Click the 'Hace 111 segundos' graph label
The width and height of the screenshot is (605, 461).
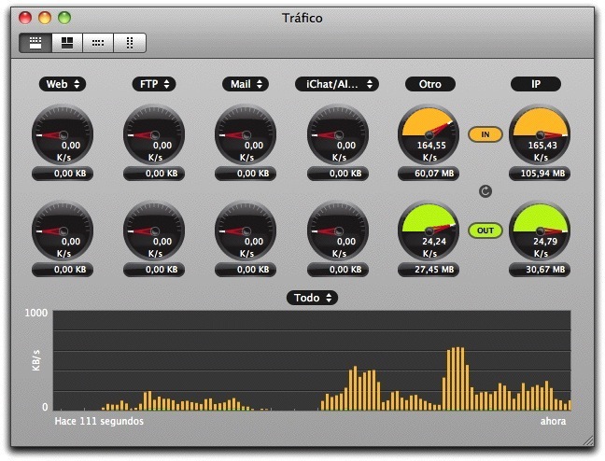click(x=99, y=421)
